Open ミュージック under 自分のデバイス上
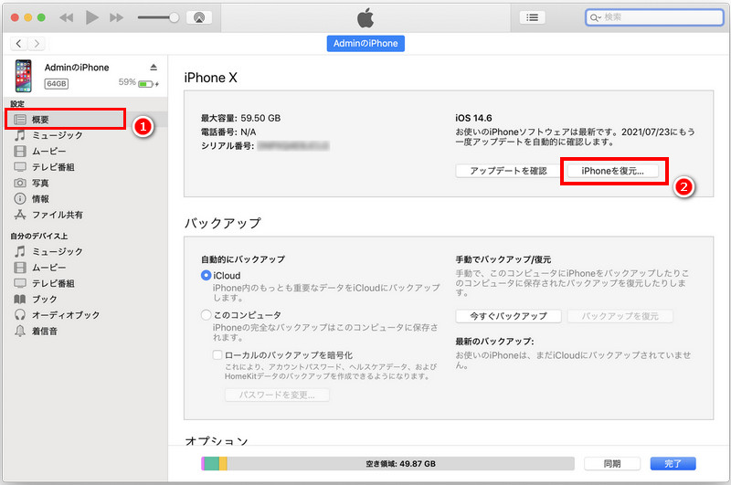The height and width of the screenshot is (485, 731). click(48, 252)
